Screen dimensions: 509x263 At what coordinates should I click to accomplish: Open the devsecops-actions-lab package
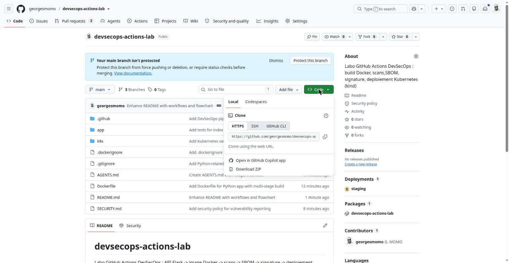coord(372,213)
